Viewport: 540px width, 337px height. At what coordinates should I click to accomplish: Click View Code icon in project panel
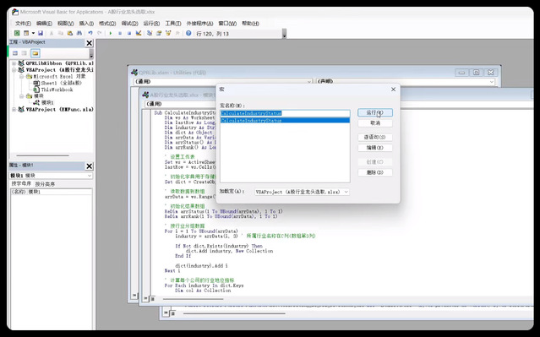click(x=15, y=53)
